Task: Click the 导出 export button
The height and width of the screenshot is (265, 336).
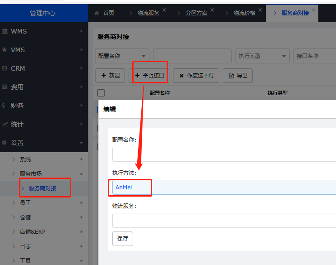Action: coord(238,76)
